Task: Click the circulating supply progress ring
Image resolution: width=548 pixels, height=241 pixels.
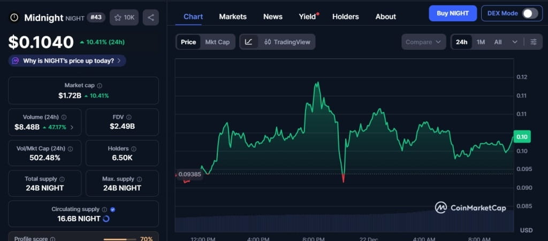Action: (x=106, y=219)
